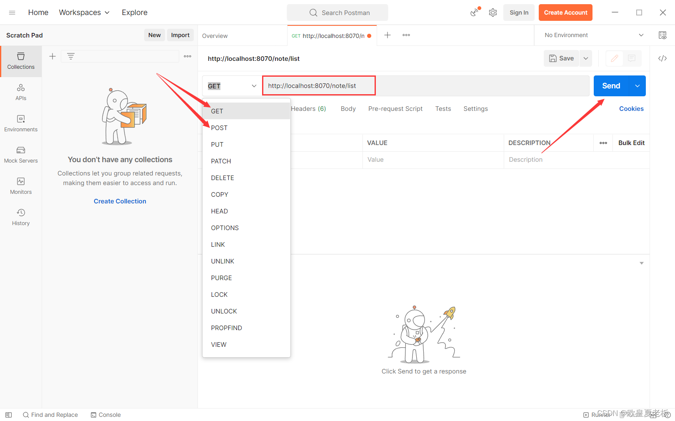Open the Console

tap(106, 415)
